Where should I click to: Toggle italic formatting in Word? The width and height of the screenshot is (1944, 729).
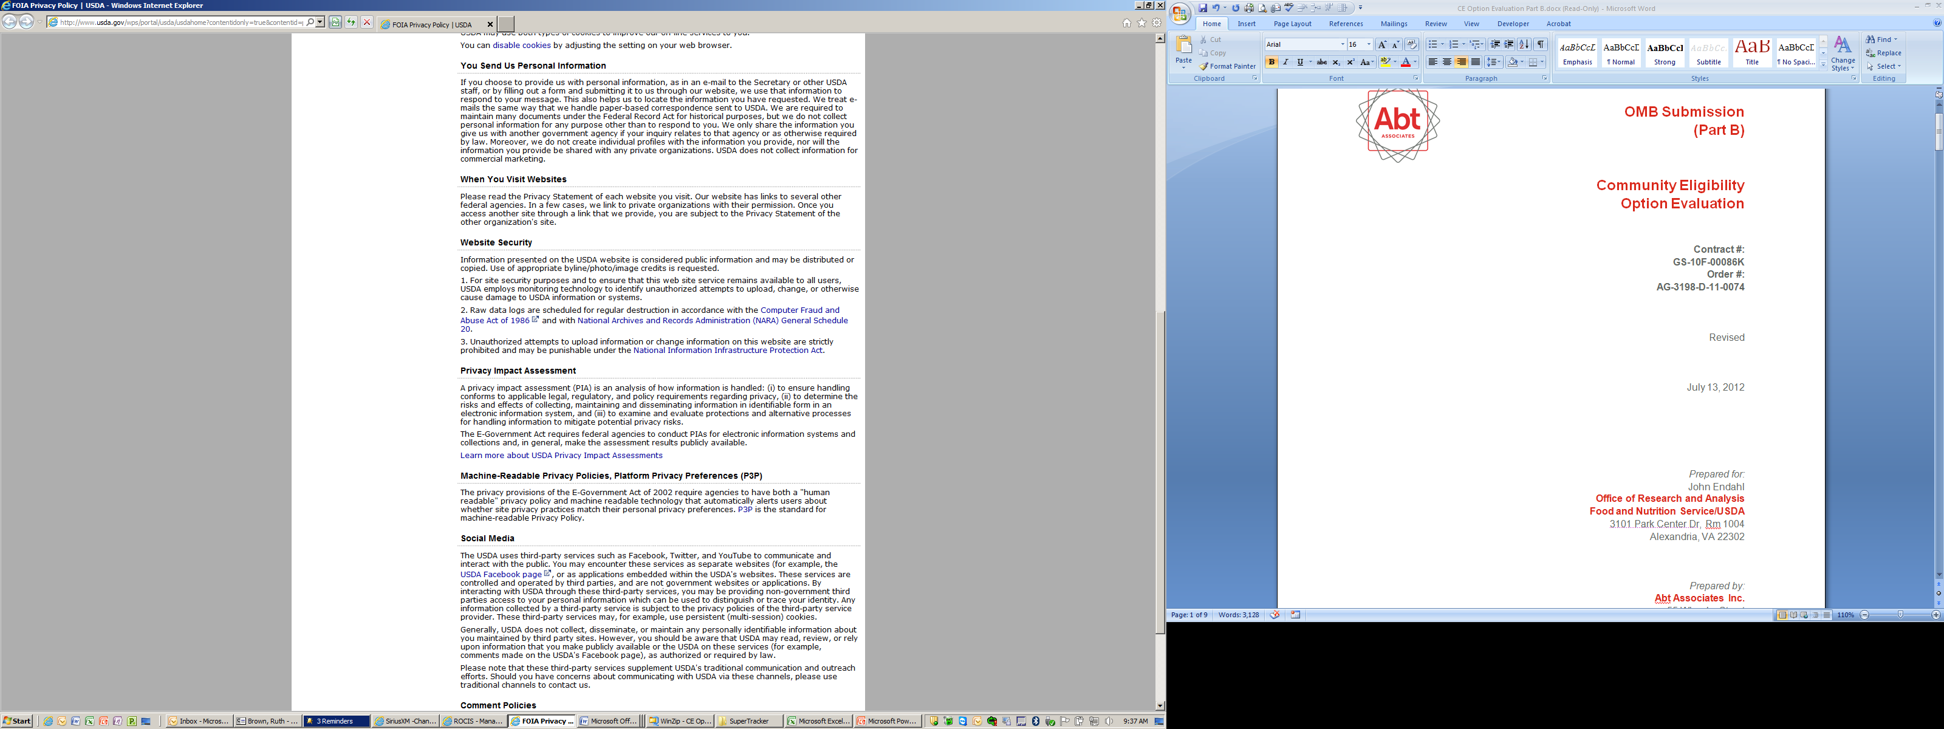[1285, 63]
